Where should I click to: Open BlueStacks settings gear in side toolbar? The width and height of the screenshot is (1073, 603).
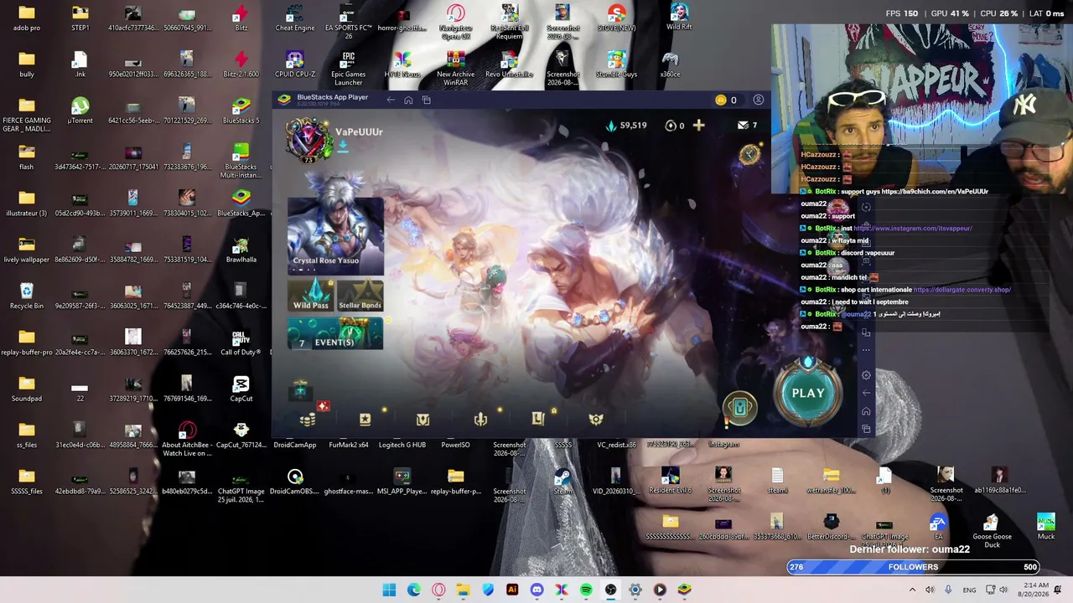coord(867,375)
